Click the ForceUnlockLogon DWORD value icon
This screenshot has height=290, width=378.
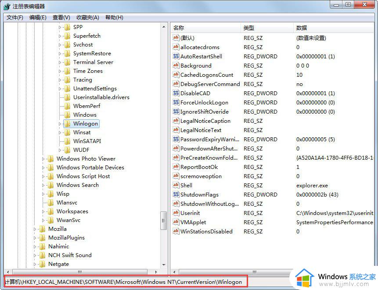(x=176, y=102)
